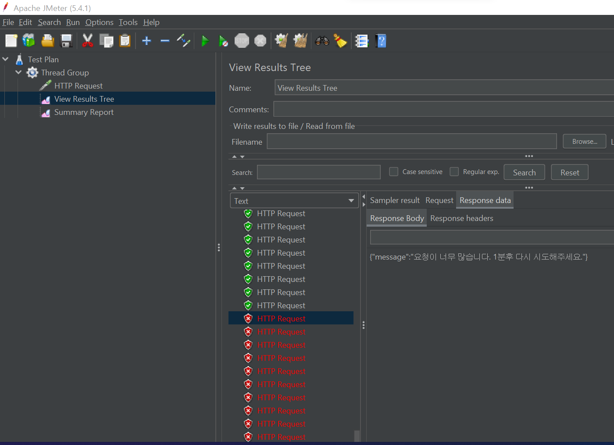Click the Clear all results icon

300,41
